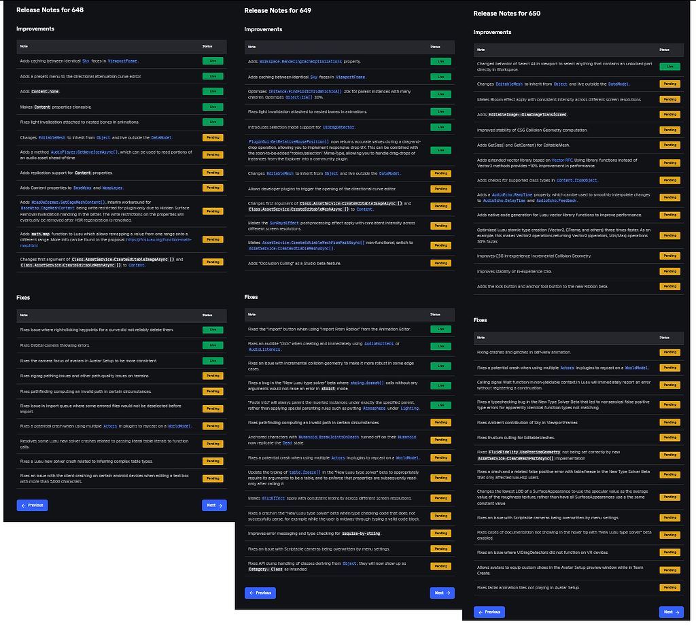Open AudioEcho.RampTime link
The image size is (696, 630).
[x=512, y=195]
